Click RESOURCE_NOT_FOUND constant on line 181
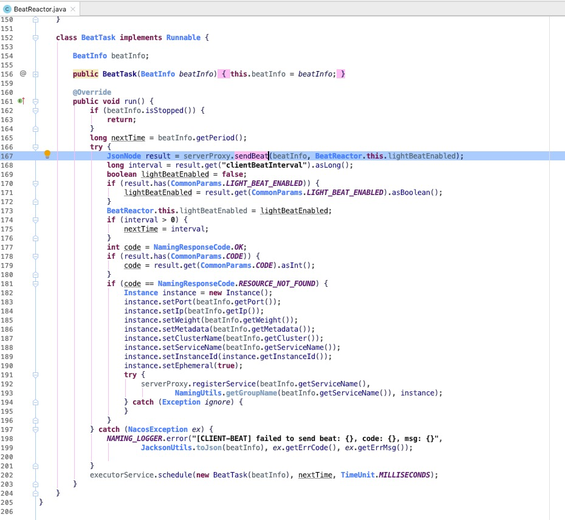This screenshot has height=520, width=565. (x=277, y=284)
